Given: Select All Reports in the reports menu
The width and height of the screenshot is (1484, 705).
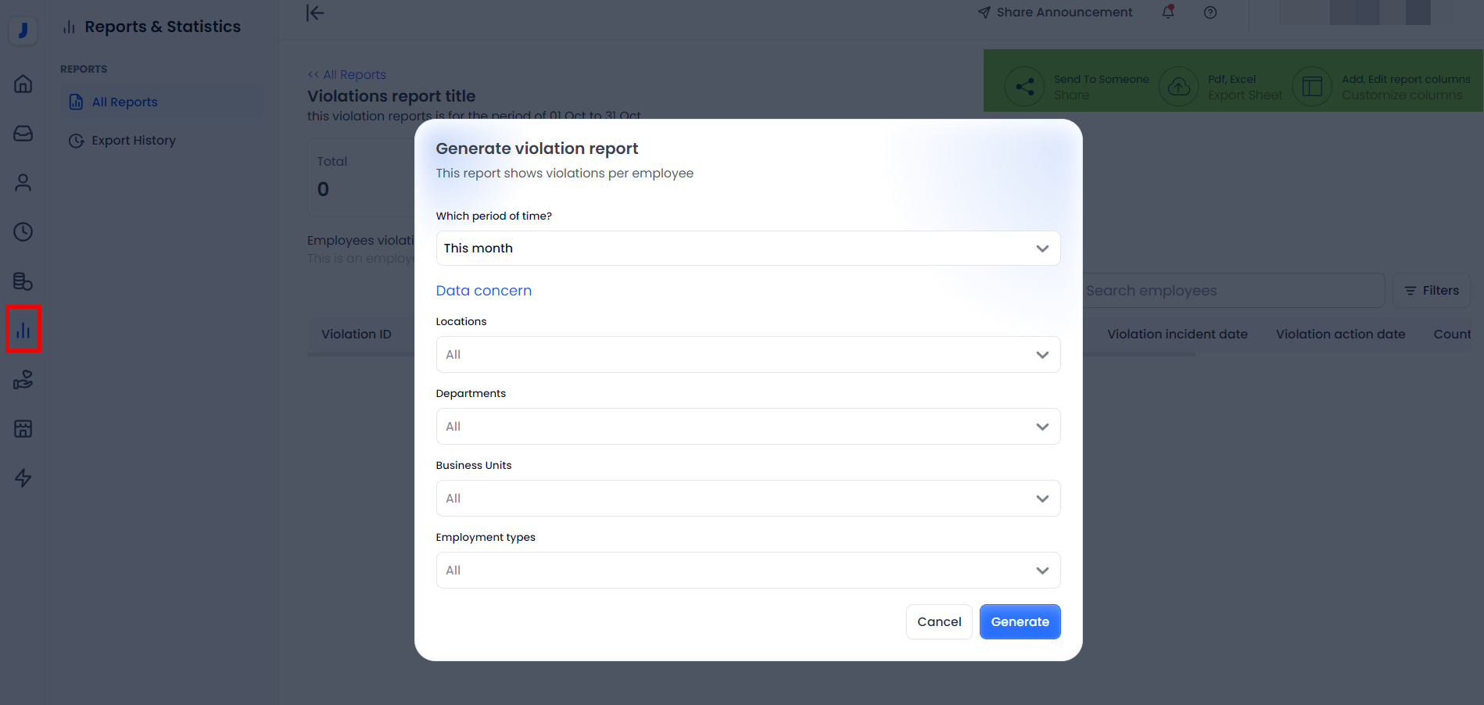Looking at the screenshot, I should tap(124, 102).
